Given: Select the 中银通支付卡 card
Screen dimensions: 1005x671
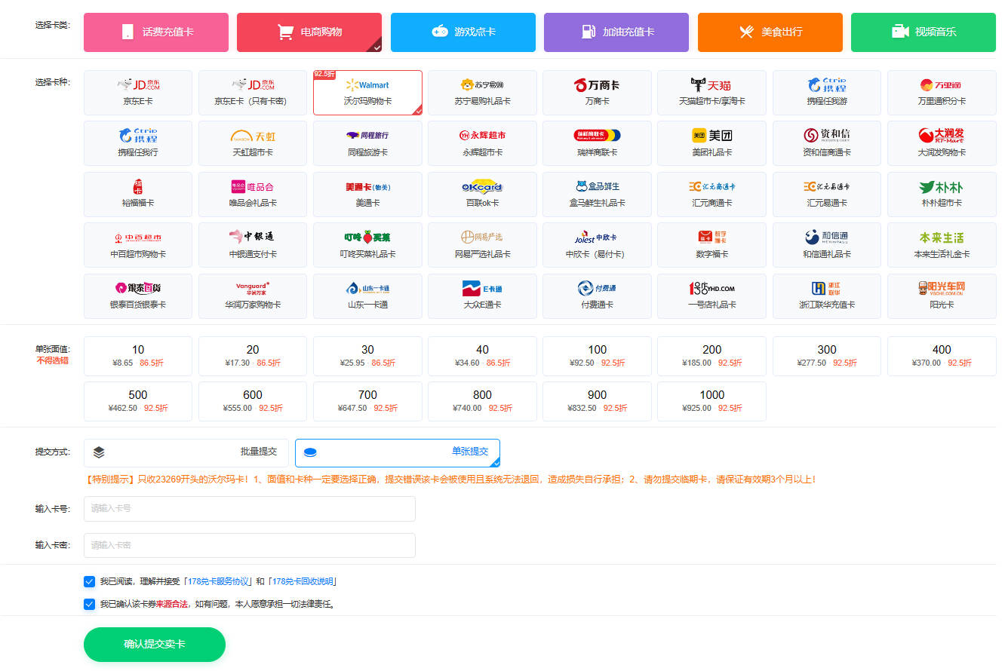Looking at the screenshot, I should click(x=253, y=245).
